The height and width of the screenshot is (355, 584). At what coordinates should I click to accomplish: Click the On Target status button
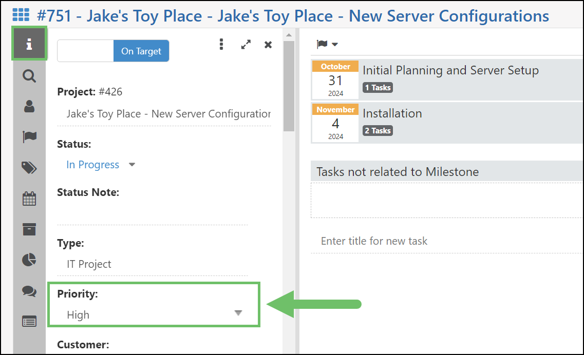tap(141, 51)
